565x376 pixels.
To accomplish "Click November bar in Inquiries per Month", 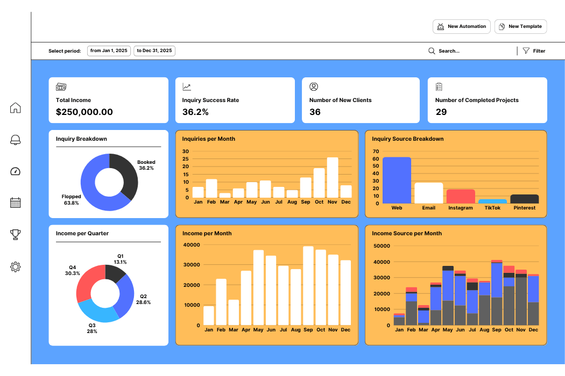I will (x=333, y=177).
